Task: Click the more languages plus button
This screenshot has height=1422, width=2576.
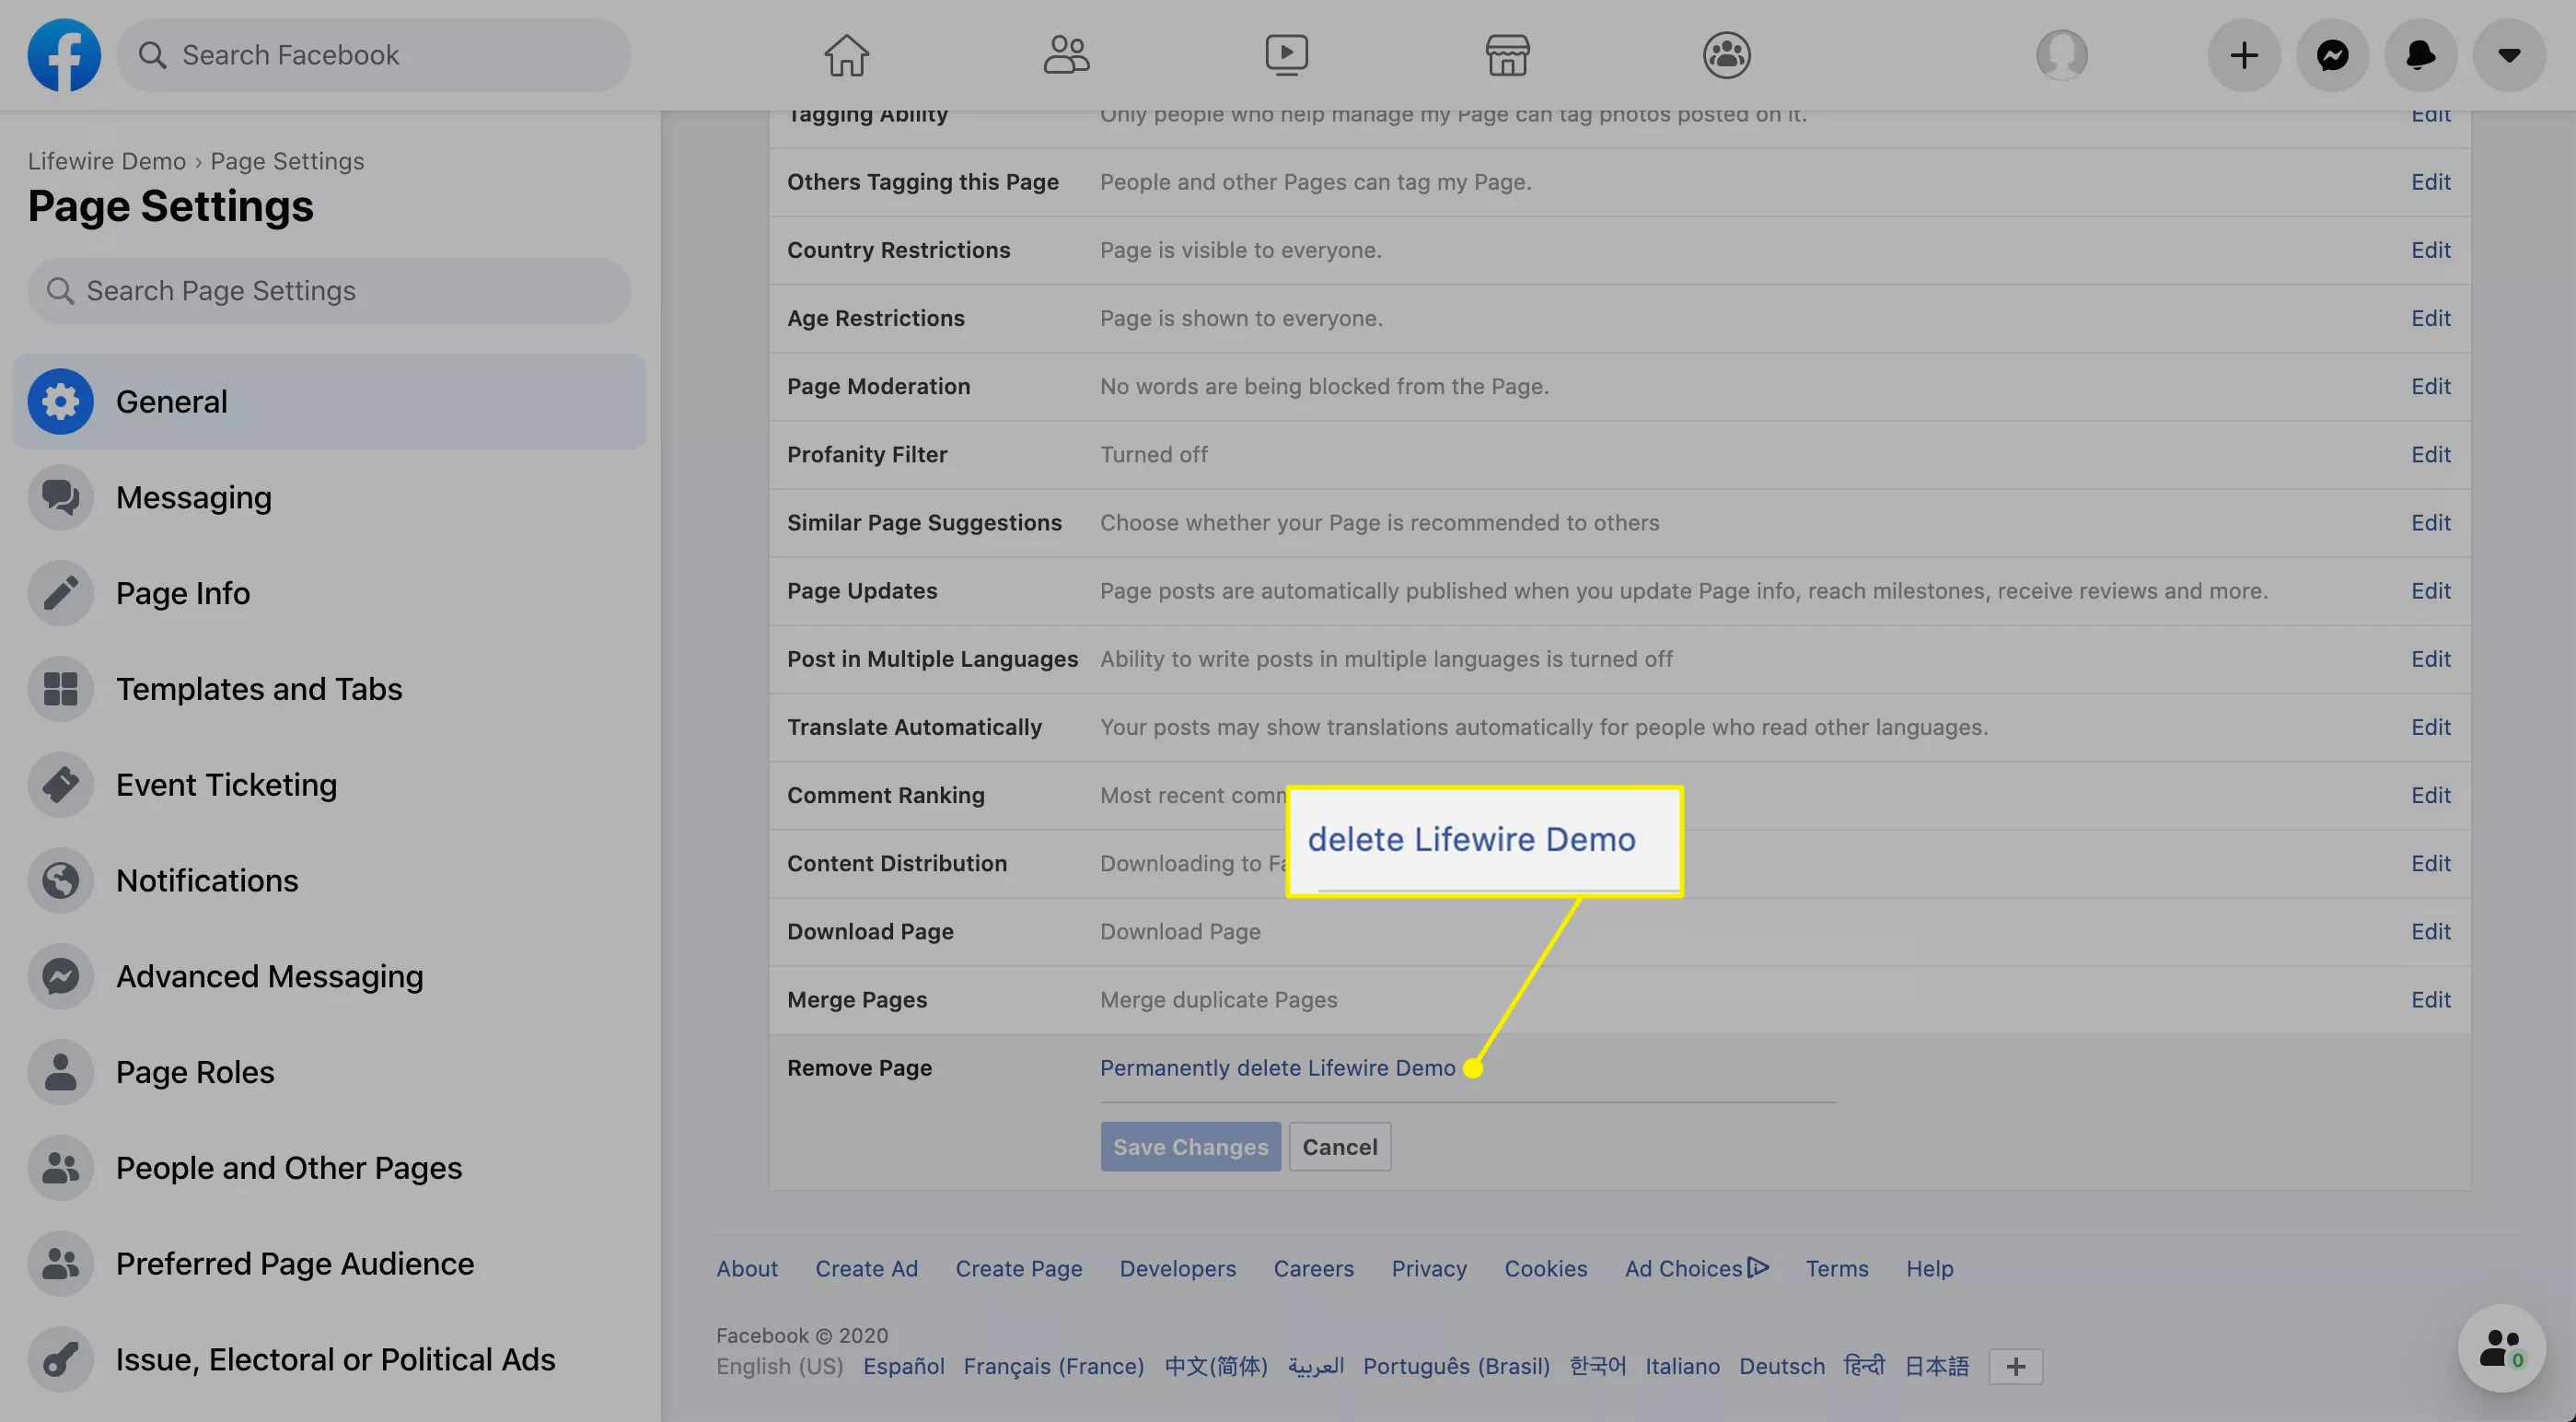Action: click(2015, 1366)
